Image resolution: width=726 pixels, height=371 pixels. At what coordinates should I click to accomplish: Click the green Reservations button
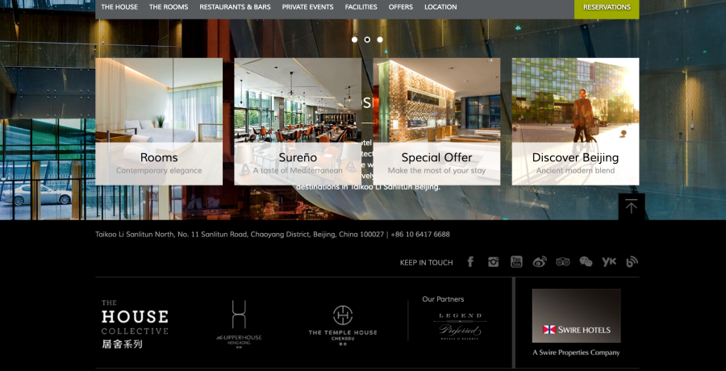607,9
